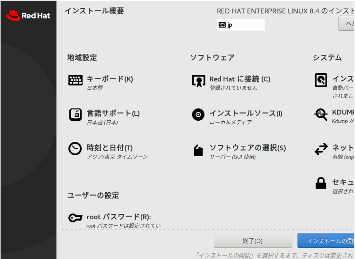Open the ヘルプ panel
Image resolution: width=355 pixels, height=259 pixels.
[x=348, y=24]
